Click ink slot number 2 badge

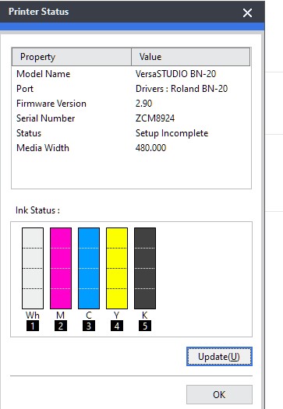61,326
